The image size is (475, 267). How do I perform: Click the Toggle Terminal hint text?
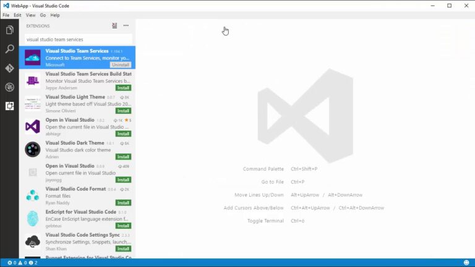coord(265,221)
